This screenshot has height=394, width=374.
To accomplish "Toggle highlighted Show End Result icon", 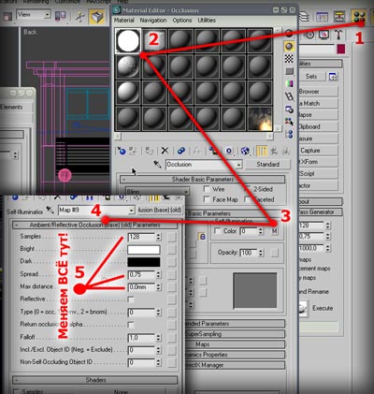I will [x=262, y=151].
